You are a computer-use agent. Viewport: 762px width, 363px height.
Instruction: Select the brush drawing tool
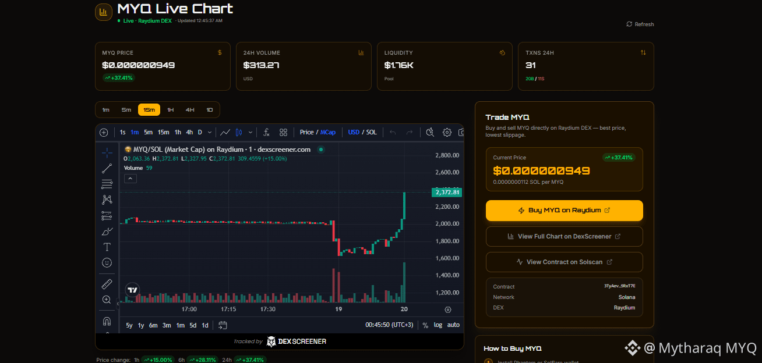coord(107,231)
